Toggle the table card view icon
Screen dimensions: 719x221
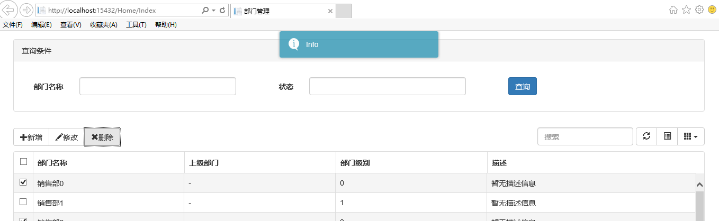(667, 136)
